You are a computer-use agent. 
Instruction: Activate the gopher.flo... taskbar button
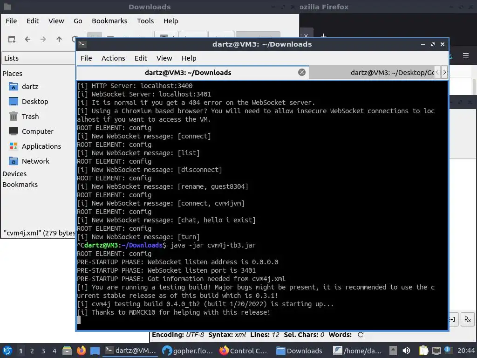[188, 351]
